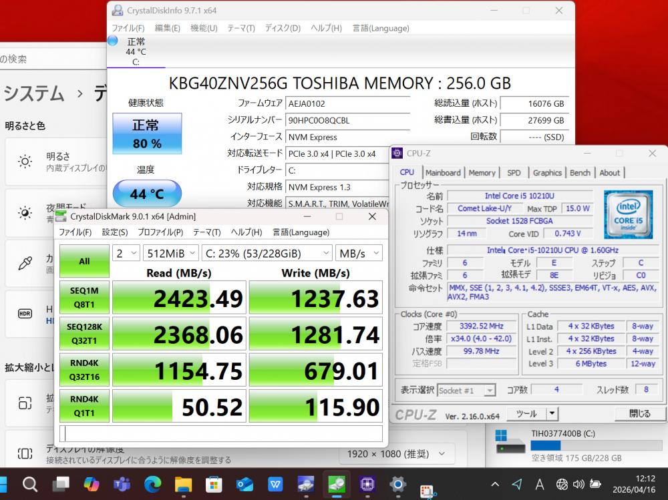Click comment text field in CrystalDiskMark
The image size is (668, 500).
tap(221, 433)
